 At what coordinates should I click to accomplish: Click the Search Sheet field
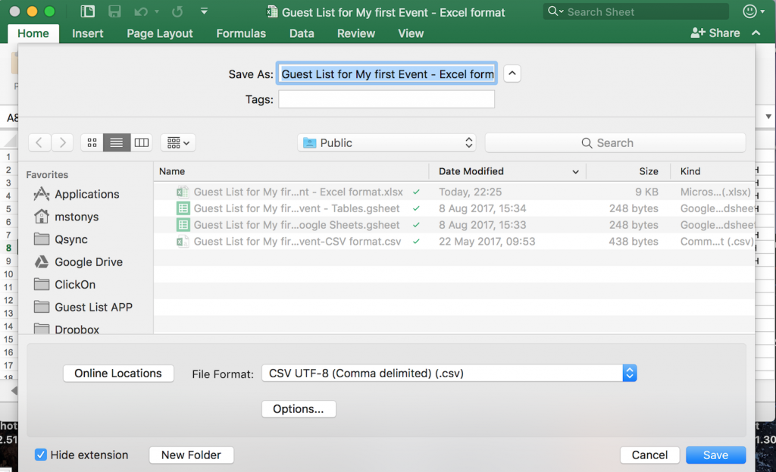[636, 11]
